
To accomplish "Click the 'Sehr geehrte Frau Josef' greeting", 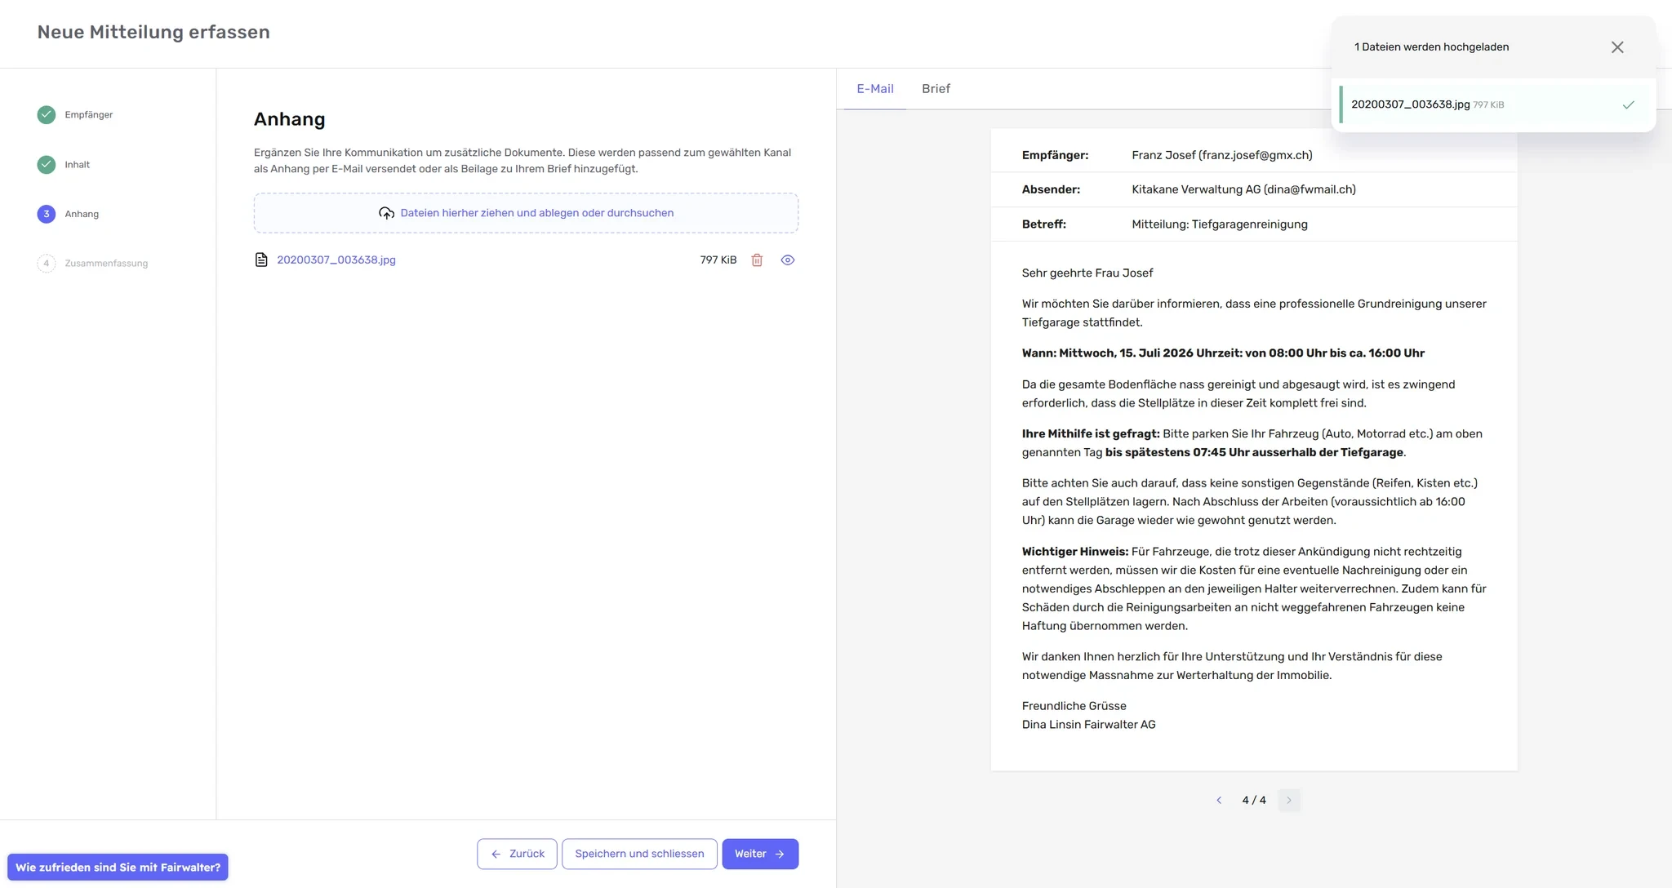I will click(x=1087, y=273).
